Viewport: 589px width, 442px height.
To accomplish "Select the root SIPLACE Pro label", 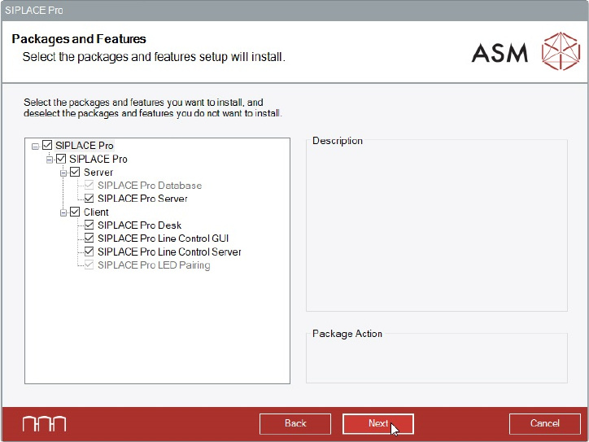I will pos(84,146).
